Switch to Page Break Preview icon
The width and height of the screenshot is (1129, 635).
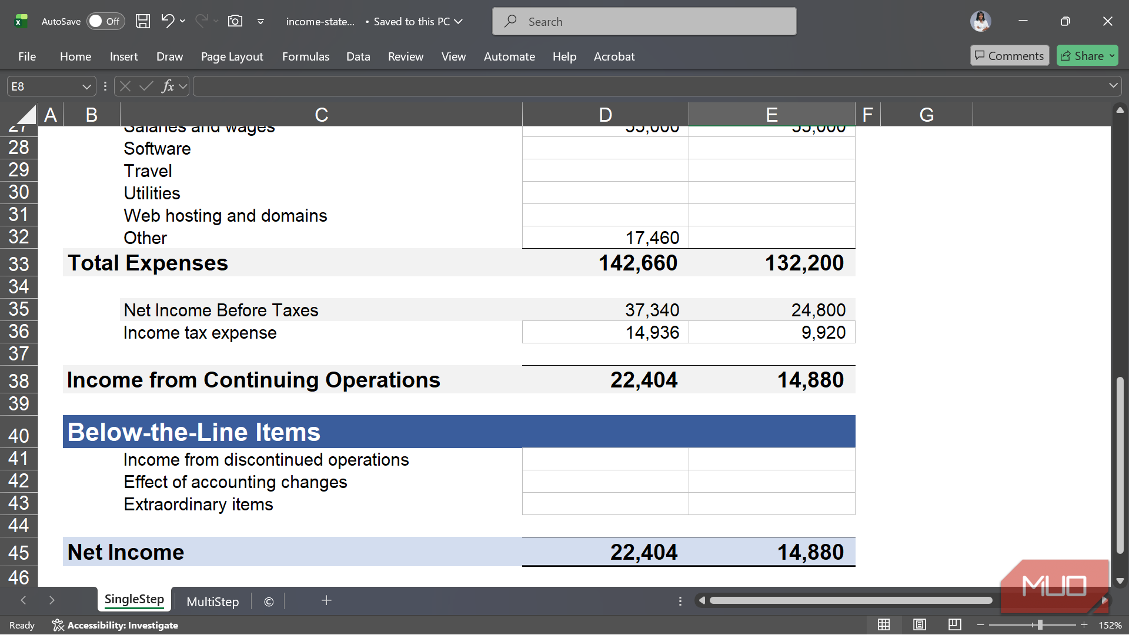pos(955,624)
